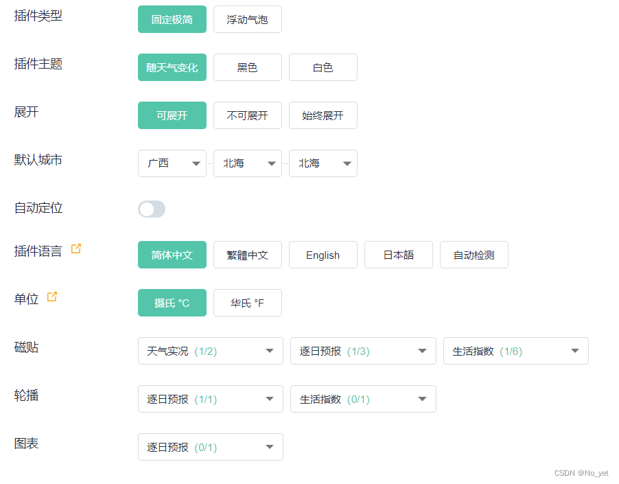Select the 自动检测 language option

pyautogui.click(x=474, y=255)
